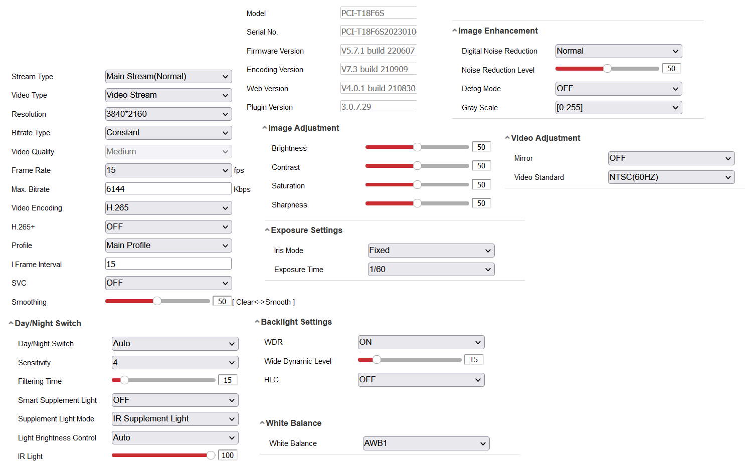Click the Brightness slider handle
The height and width of the screenshot is (473, 745).
[417, 147]
